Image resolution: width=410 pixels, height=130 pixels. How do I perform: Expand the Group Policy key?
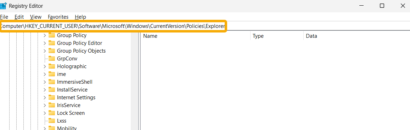[45, 35]
